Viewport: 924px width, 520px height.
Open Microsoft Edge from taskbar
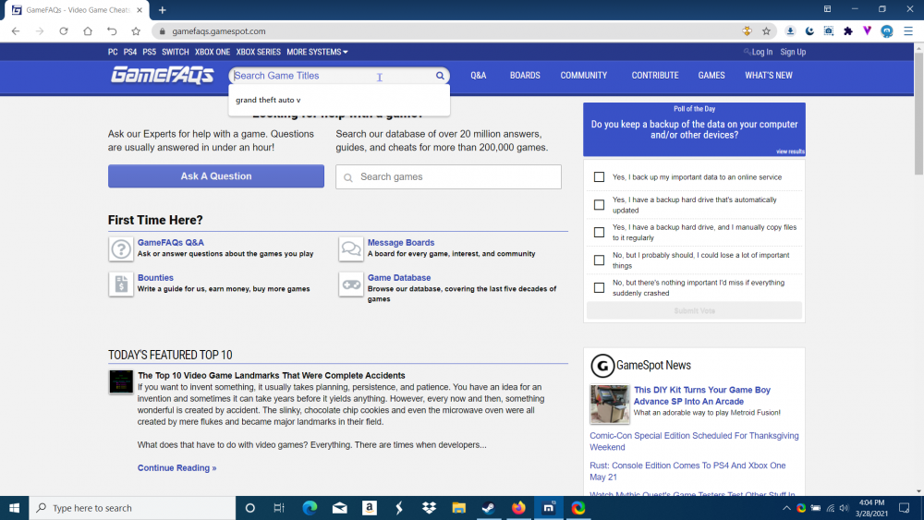coord(310,508)
